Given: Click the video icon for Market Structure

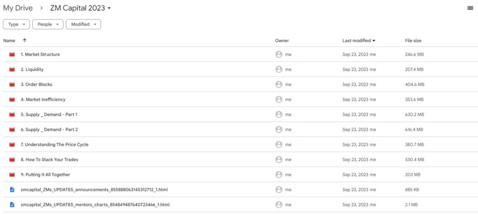Looking at the screenshot, I should click(12, 54).
